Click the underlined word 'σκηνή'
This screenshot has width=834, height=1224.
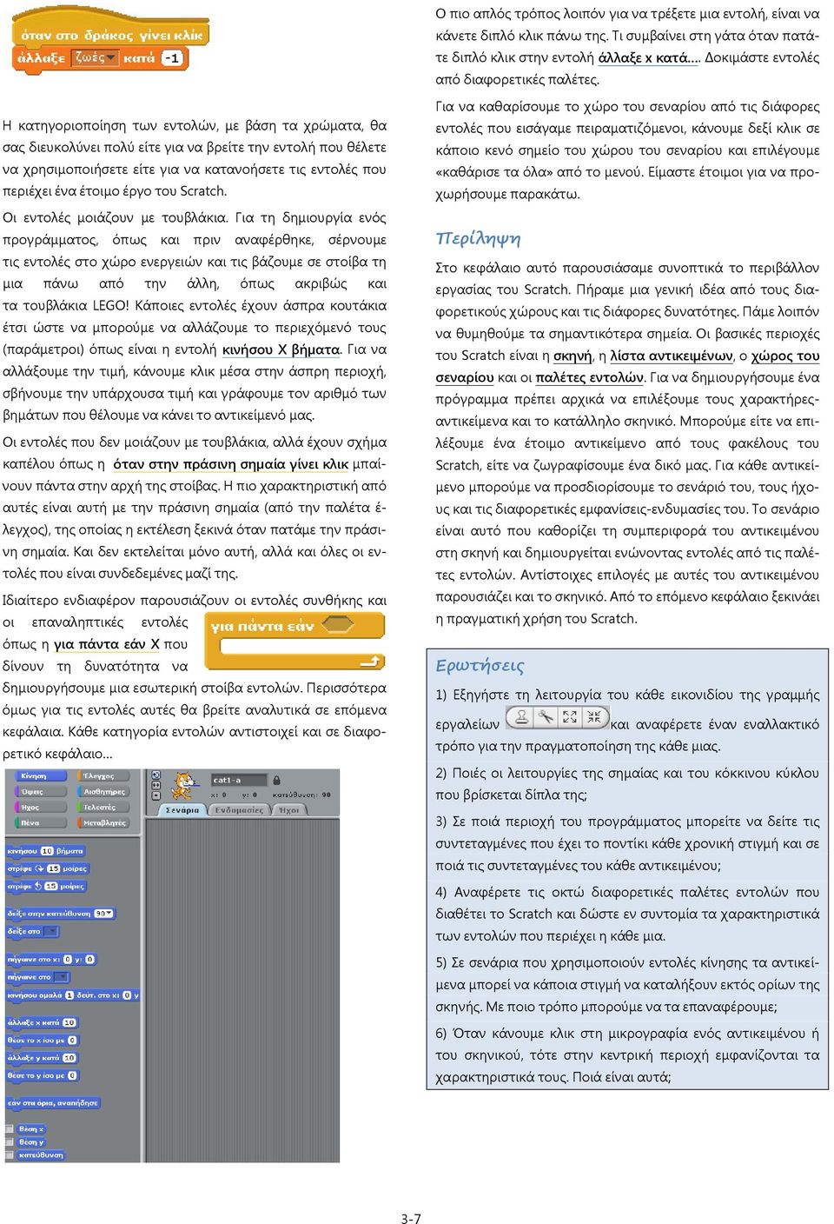coord(573,356)
